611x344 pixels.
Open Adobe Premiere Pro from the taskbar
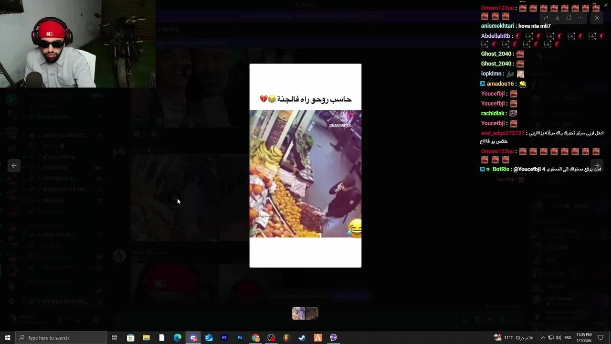[x=224, y=338]
